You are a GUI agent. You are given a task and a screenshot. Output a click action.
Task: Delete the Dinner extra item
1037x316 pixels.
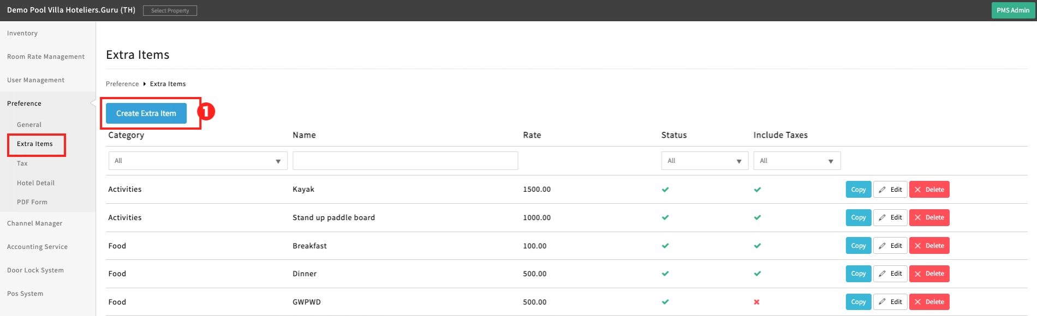coord(929,274)
